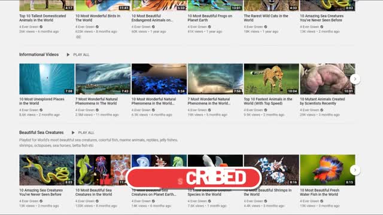Open 10 Most Beautiful Frogs video title
The image size is (383, 215).
tap(210, 18)
